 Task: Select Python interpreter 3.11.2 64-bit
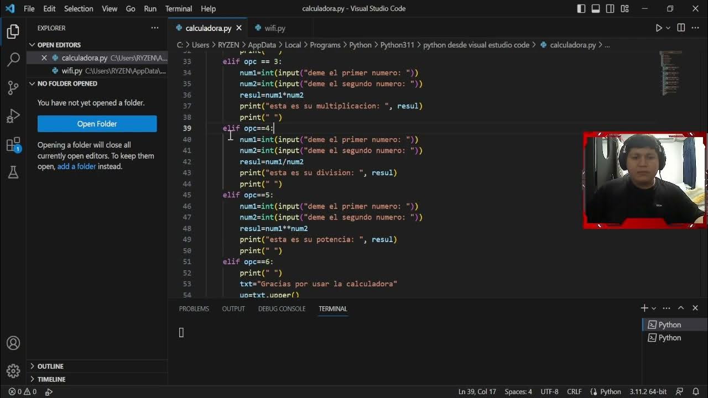tap(648, 391)
